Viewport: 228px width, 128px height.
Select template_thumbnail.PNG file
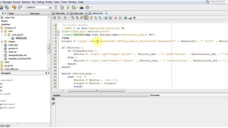[20, 59]
